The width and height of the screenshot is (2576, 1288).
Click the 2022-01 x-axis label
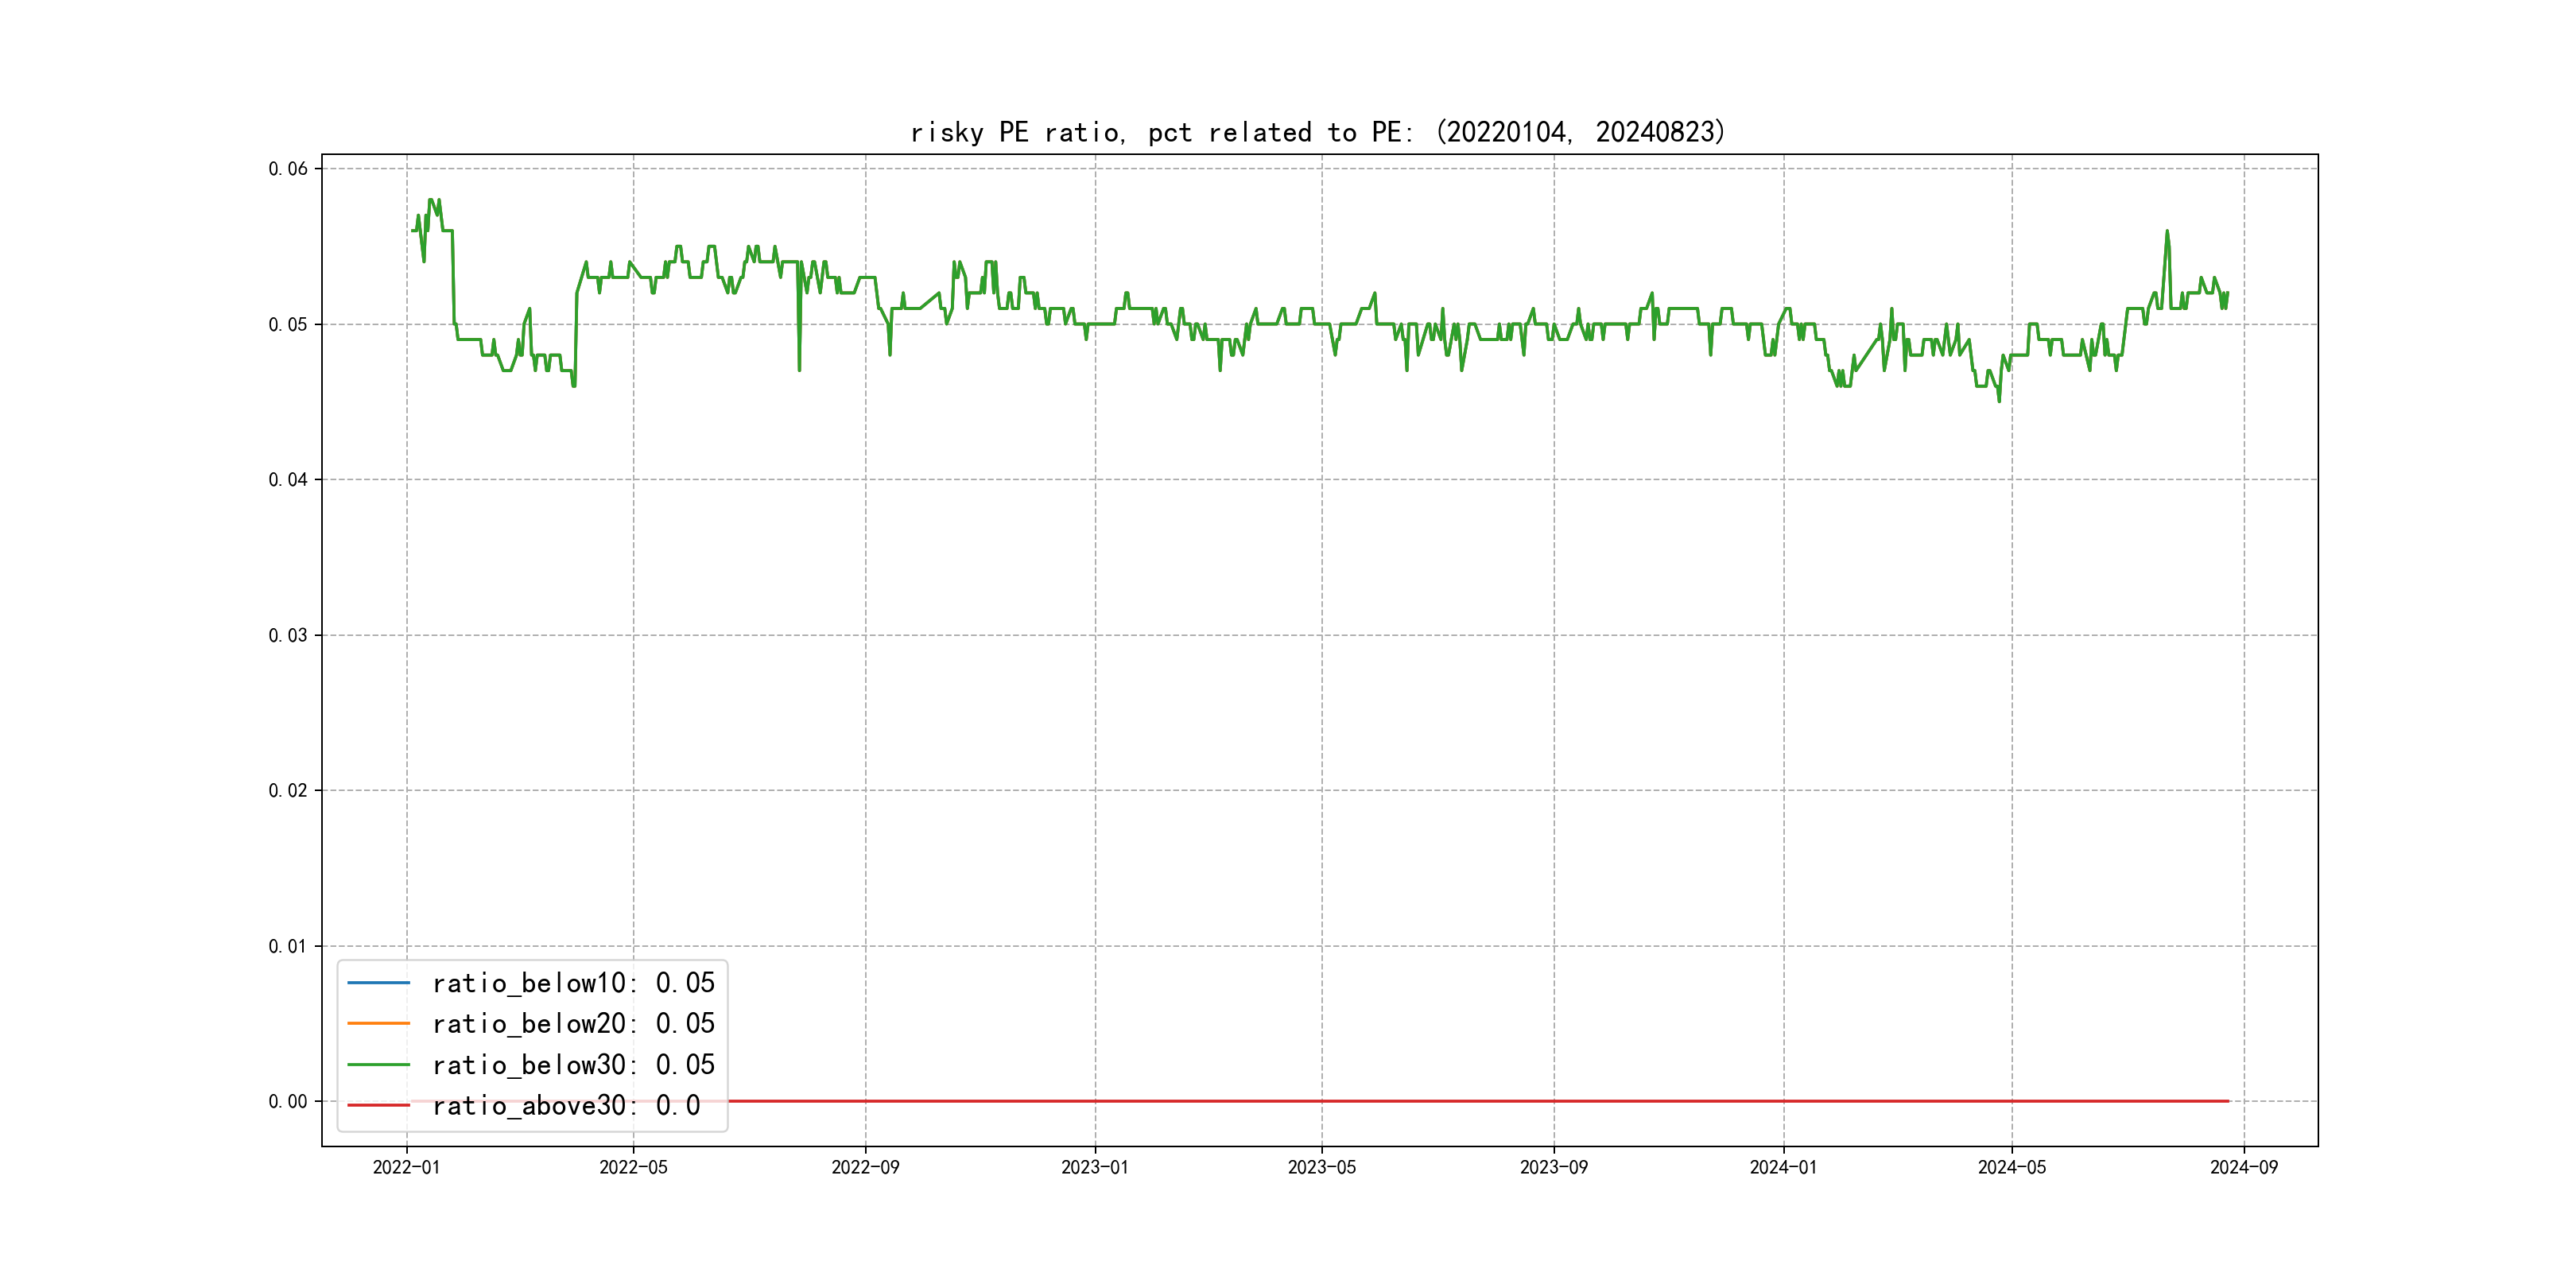pyautogui.click(x=406, y=1167)
